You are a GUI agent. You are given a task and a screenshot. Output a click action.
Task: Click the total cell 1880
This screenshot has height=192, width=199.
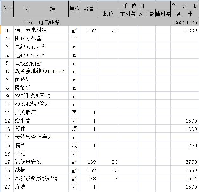point(185,170)
